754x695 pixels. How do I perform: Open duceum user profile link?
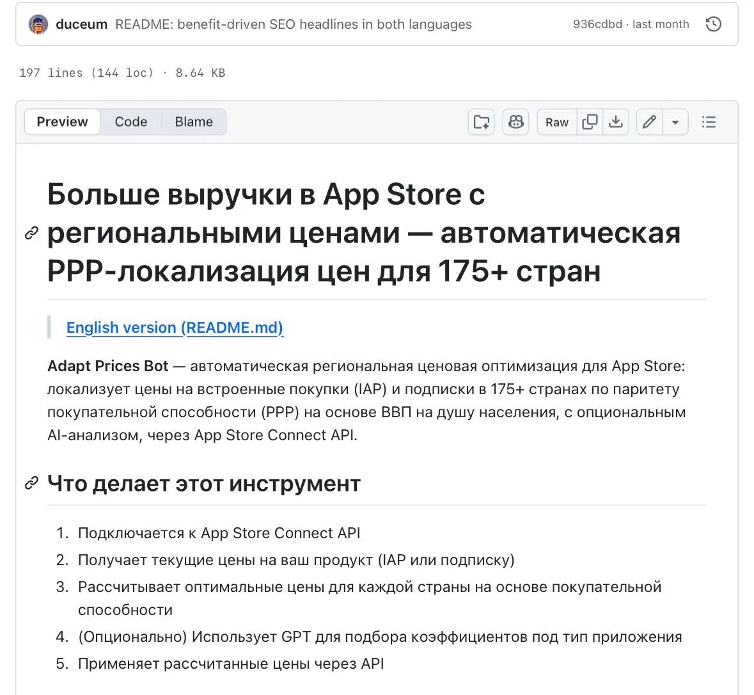(81, 24)
